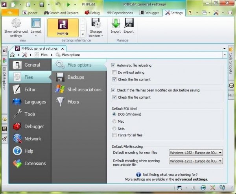Select DOS (Windows) EOL radio button
This screenshot has width=236, height=194.
(x=114, y=114)
